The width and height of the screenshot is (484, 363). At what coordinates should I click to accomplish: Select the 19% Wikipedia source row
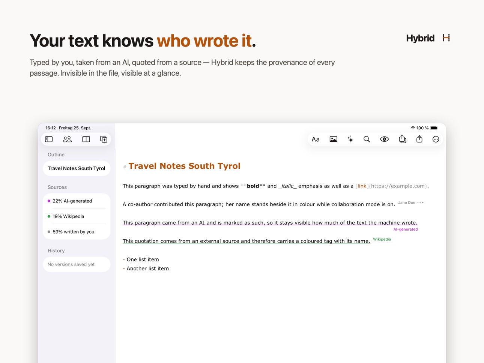tap(77, 216)
